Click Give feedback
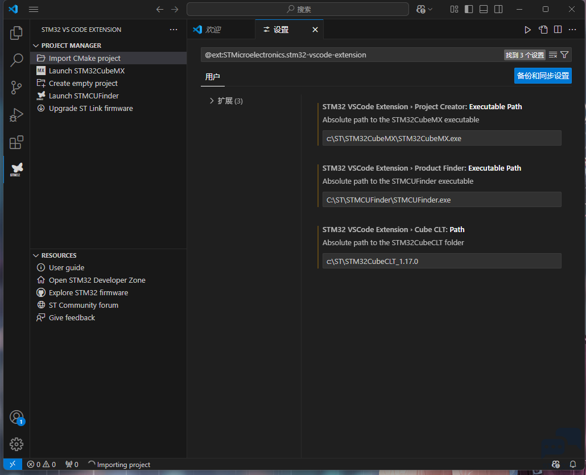 tap(108, 317)
